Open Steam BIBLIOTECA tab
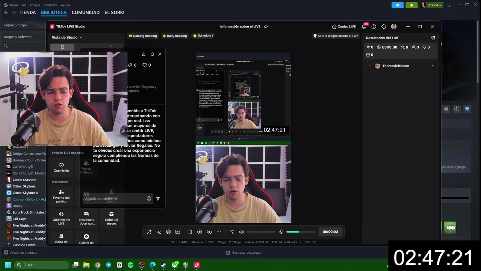The height and width of the screenshot is (271, 481). pos(54,12)
